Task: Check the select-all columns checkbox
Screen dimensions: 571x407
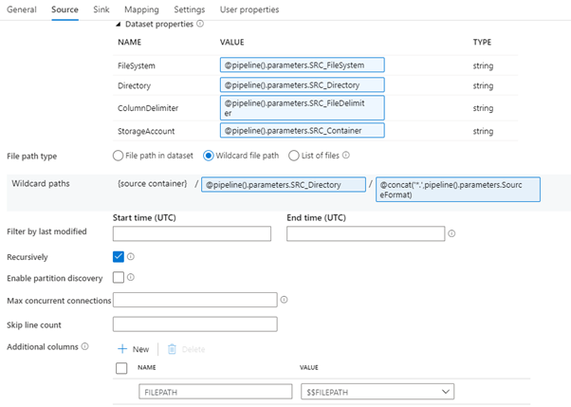Action: (121, 368)
